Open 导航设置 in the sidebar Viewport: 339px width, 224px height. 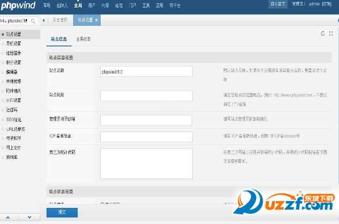point(13,44)
